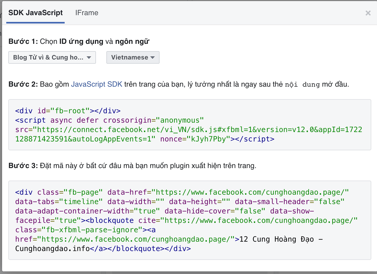The image size is (377, 274).
Task: Close the embed code dialog
Action: coord(368,13)
